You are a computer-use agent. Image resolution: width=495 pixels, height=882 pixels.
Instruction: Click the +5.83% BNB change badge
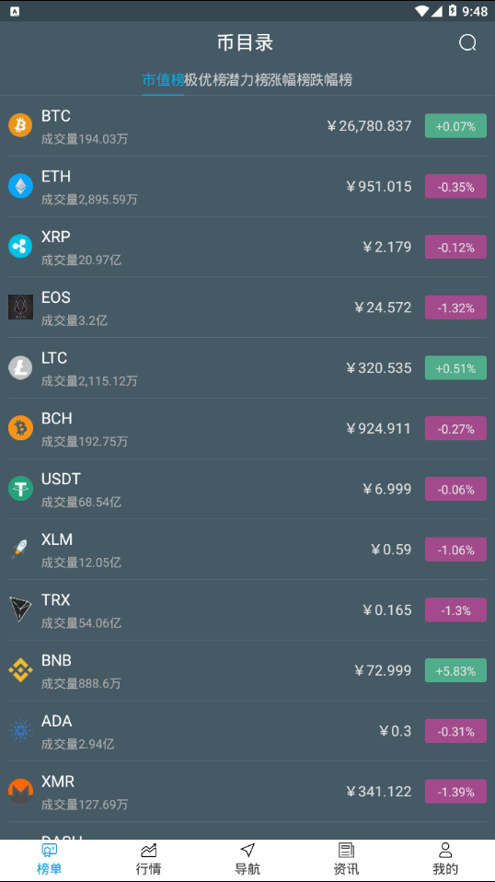[455, 670]
